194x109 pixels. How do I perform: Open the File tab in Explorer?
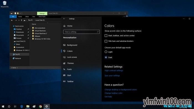tap(13, 17)
